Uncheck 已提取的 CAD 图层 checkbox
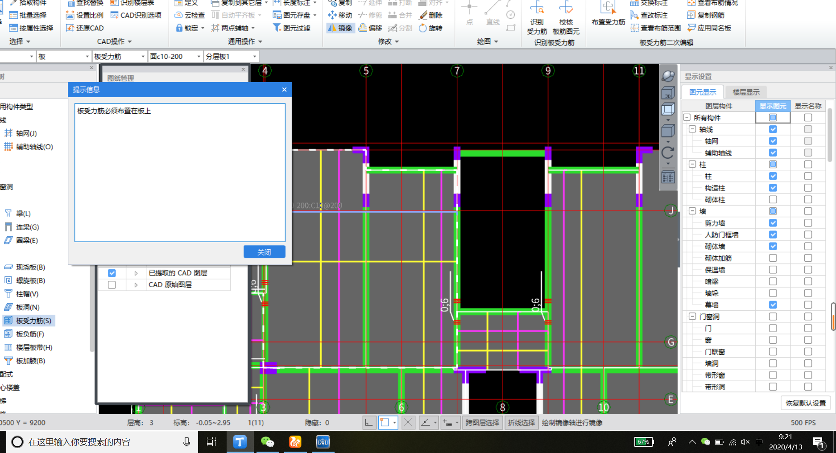This screenshot has height=453, width=836. (112, 273)
